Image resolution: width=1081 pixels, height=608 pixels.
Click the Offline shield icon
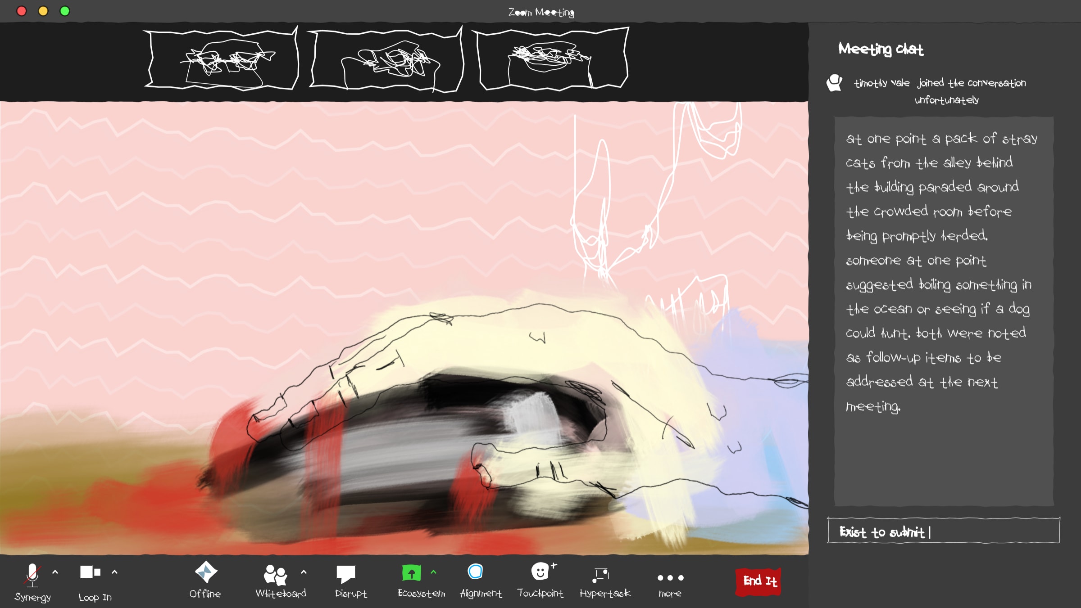[x=206, y=572]
